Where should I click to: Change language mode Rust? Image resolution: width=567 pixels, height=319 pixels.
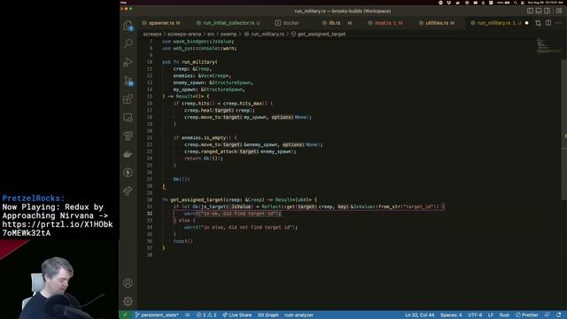[x=504, y=315]
